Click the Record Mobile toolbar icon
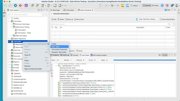The image size is (180, 101). [x=49, y=5]
